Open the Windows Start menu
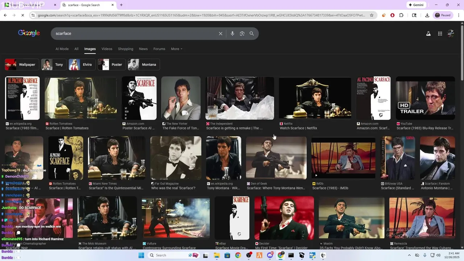Screen dimensions: 464x261 (x=141, y=255)
